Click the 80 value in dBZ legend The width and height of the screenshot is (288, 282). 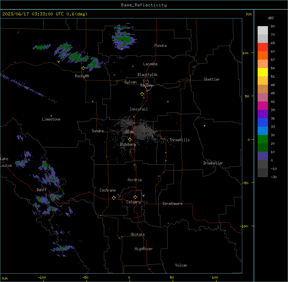pyautogui.click(x=273, y=26)
